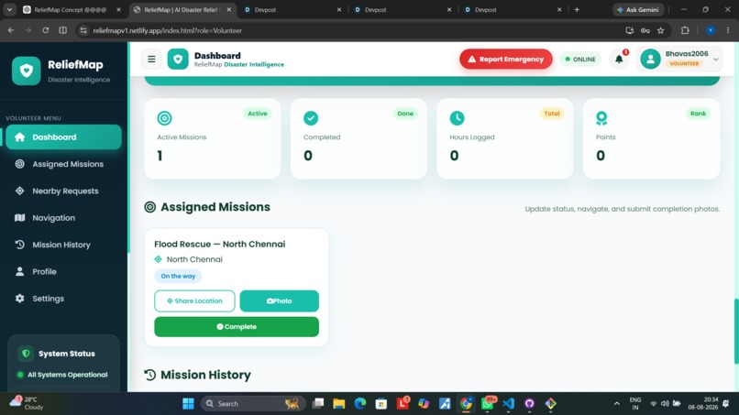Switch to the ReliefMap Concept tab
Viewport: 739px width, 415px height.
coord(71,9)
